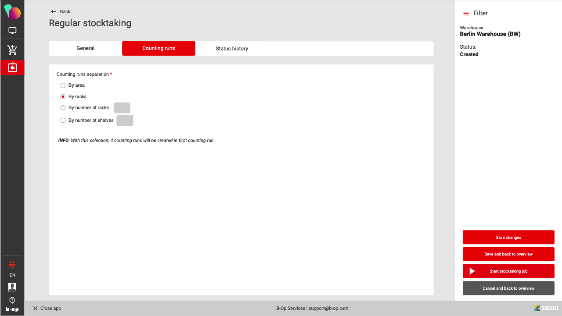The height and width of the screenshot is (316, 562).
Task: Open the EN language selector
Action: pos(12,275)
